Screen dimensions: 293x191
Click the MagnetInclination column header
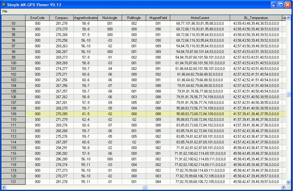(86, 18)
